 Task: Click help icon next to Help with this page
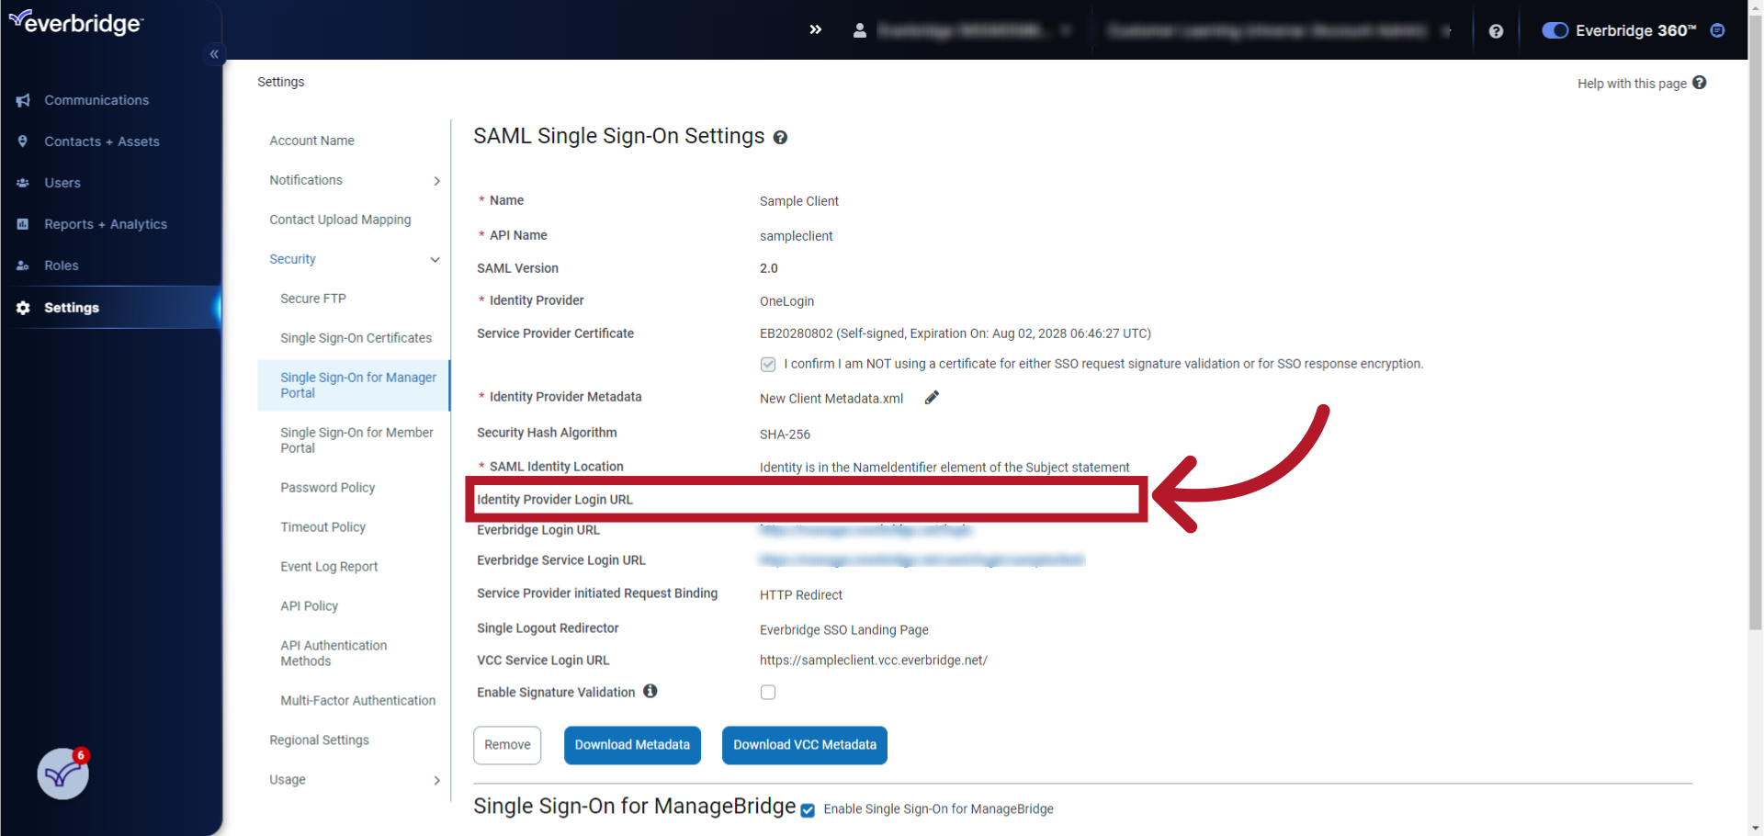click(x=1700, y=83)
